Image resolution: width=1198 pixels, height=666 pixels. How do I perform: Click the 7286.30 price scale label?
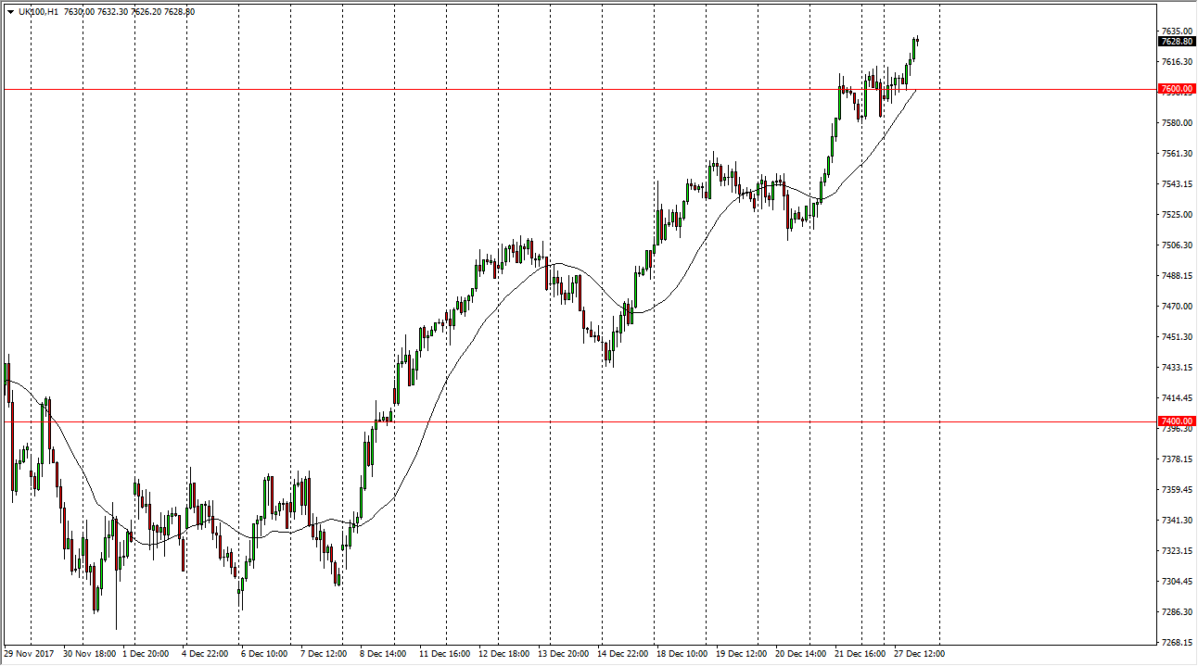tap(1175, 612)
